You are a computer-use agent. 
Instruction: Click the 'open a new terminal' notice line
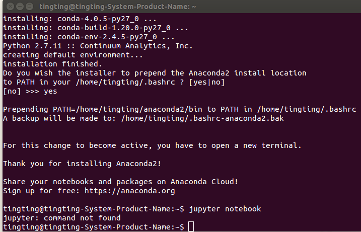pyautogui.click(x=152, y=145)
